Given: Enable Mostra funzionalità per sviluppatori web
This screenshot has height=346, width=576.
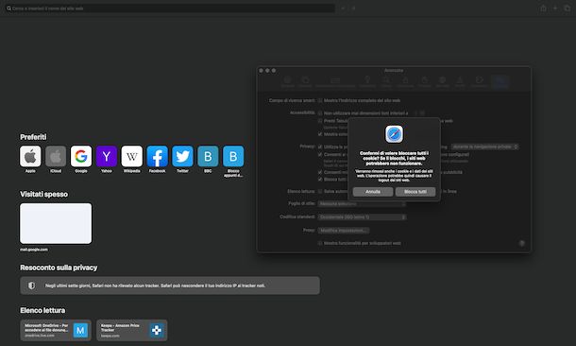Looking at the screenshot, I should point(320,243).
